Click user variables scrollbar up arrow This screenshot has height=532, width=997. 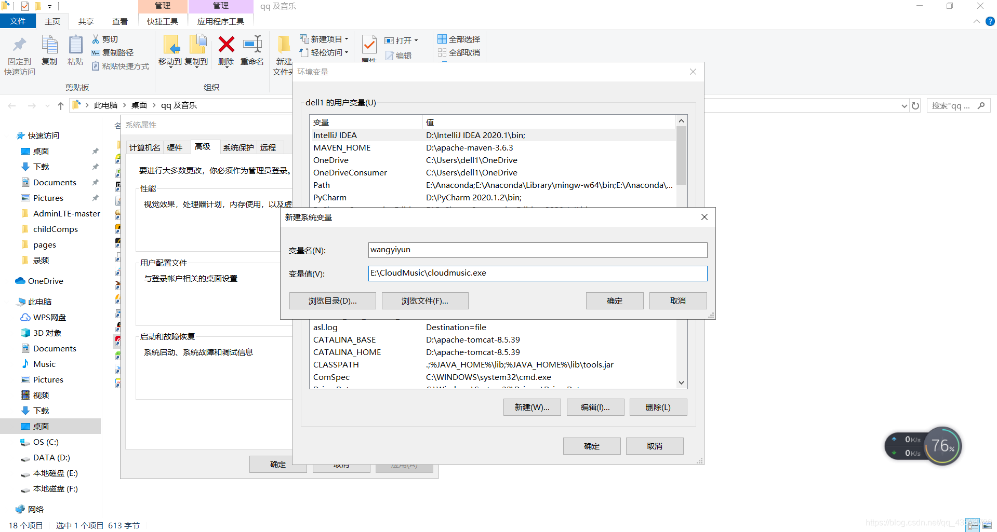682,121
